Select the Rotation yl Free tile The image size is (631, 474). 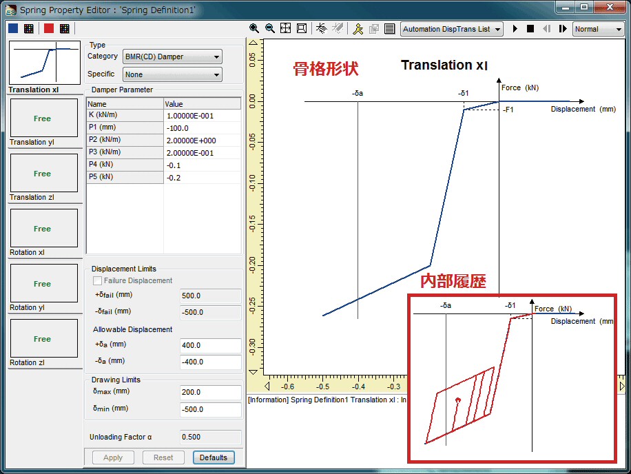point(44,283)
